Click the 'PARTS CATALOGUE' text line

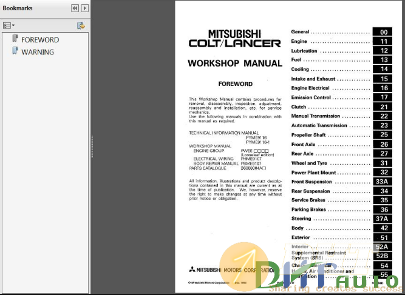click(208, 168)
